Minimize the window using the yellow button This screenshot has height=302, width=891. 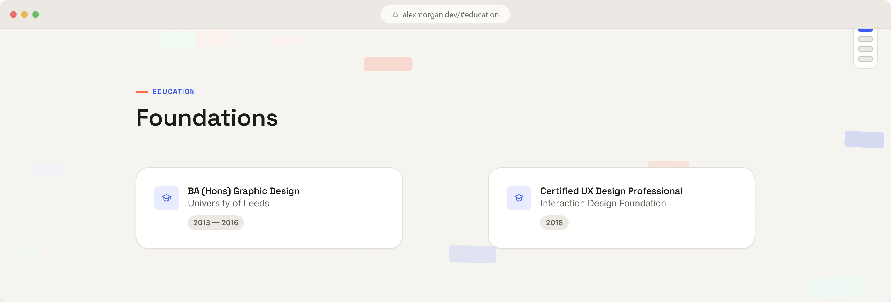coord(25,14)
